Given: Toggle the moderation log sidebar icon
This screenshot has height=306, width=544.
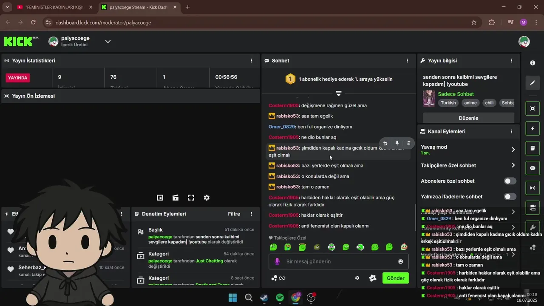Looking at the screenshot, I should pyautogui.click(x=533, y=148).
